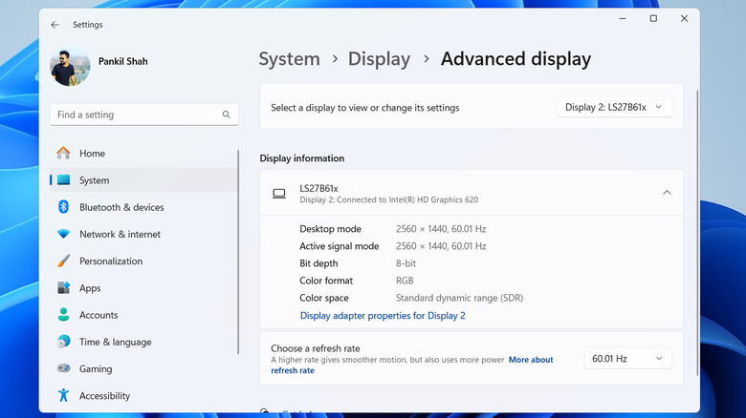
Task: Select System in the sidebar menu
Action: 94,180
